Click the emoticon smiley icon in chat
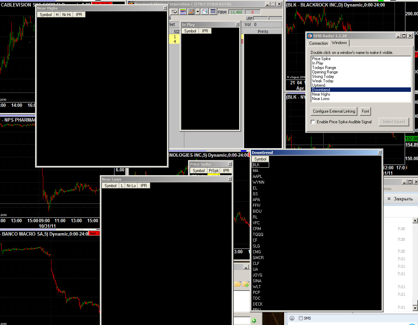 pos(292,318)
